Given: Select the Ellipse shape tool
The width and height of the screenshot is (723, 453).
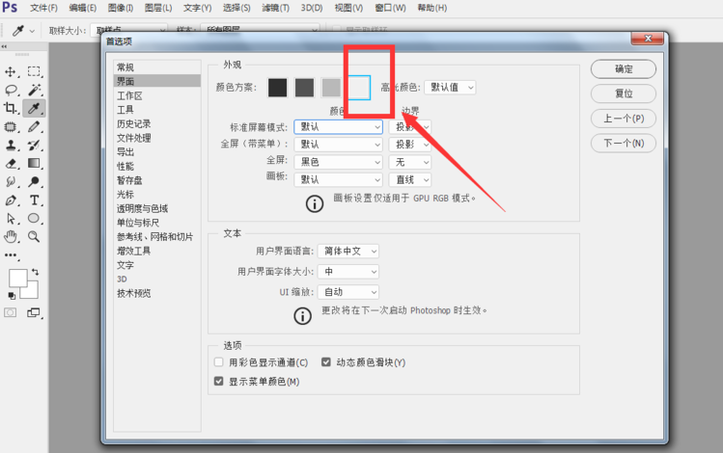Looking at the screenshot, I should pyautogui.click(x=34, y=218).
